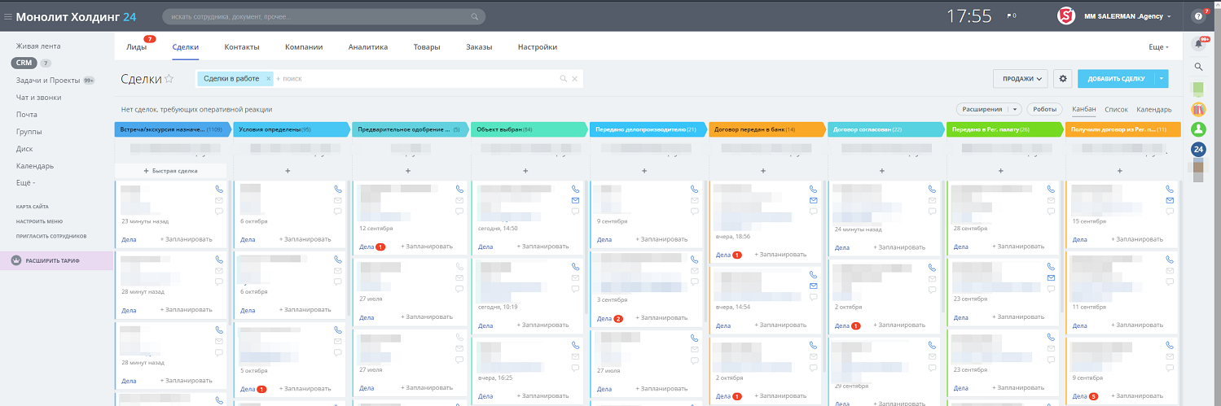Open the Продажи pipeline dropdown
The image size is (1221, 406).
click(x=1020, y=79)
